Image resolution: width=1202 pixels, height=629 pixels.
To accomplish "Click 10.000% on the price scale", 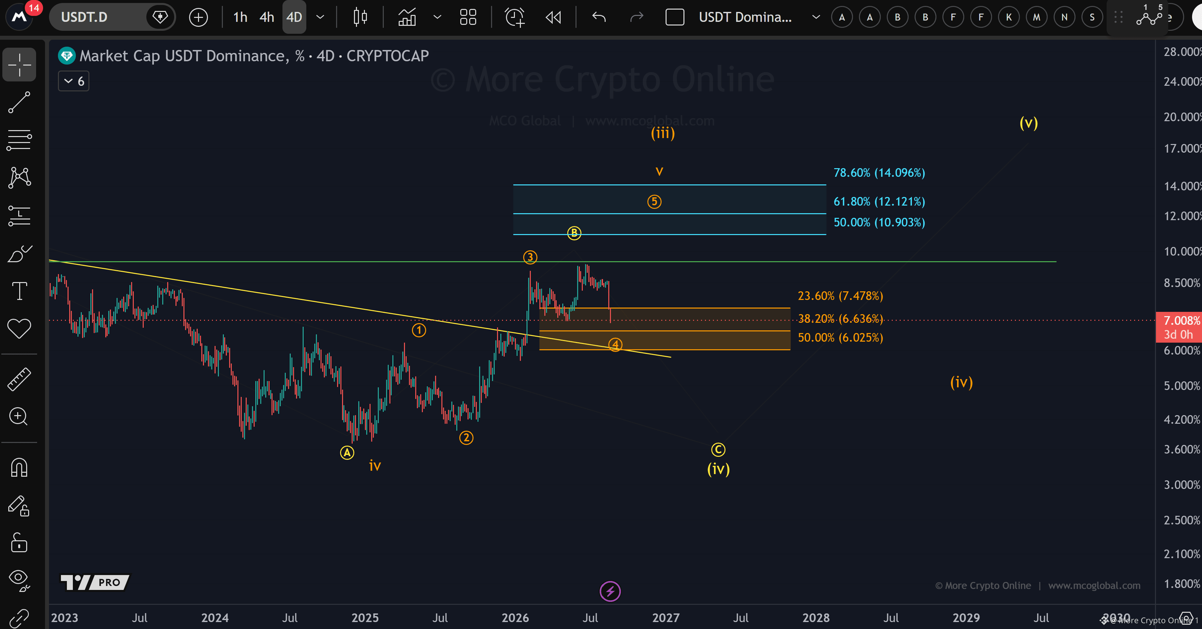I will [1182, 252].
